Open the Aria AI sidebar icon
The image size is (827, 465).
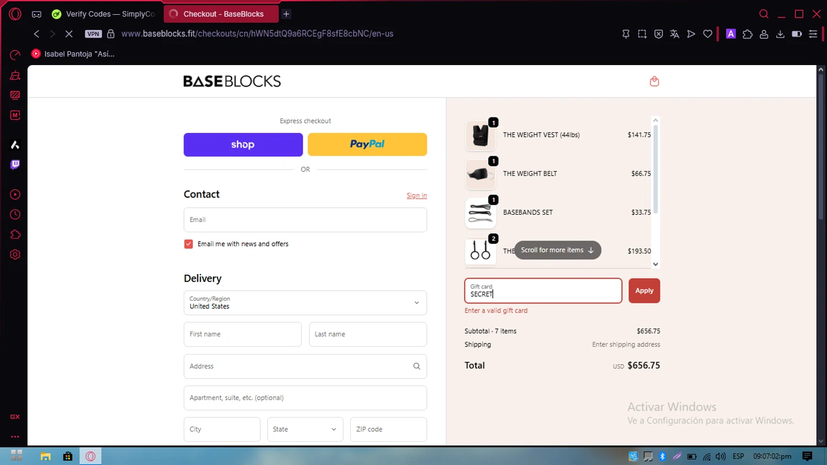click(x=15, y=145)
